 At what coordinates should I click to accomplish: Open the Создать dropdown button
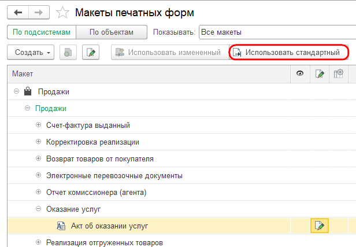coord(31,53)
